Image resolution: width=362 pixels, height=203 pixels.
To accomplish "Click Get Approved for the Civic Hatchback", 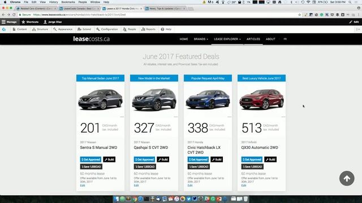I will pyautogui.click(x=198, y=160).
